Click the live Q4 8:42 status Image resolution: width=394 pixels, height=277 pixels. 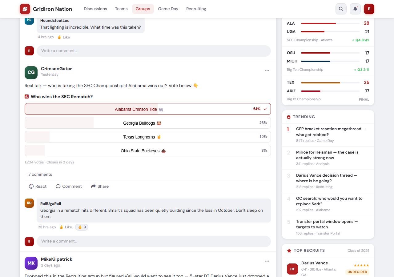(361, 40)
